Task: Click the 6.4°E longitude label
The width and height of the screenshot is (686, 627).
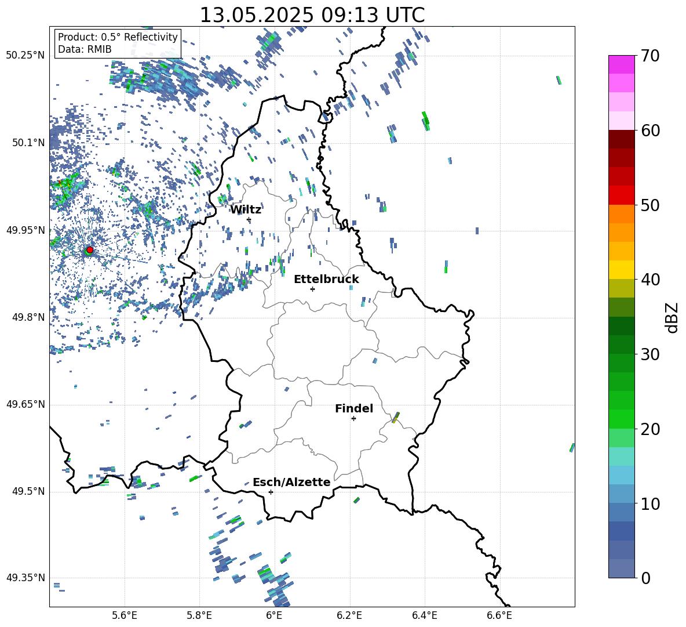Action: tap(424, 615)
